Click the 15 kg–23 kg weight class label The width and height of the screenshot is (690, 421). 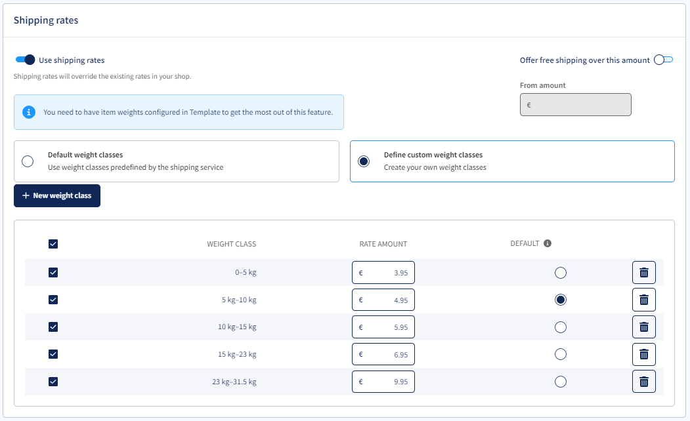(237, 354)
